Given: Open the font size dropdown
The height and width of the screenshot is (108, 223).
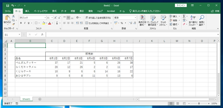Looking at the screenshot, I should pyautogui.click(x=52, y=18).
